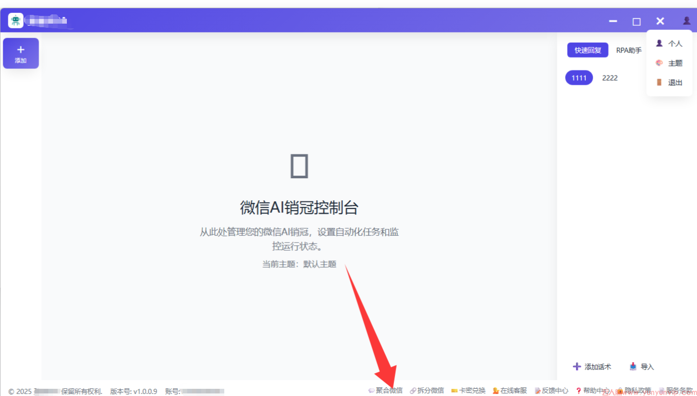Open 隐私政策 privacy policy link
Screen dimensions: 697x396
(634, 390)
